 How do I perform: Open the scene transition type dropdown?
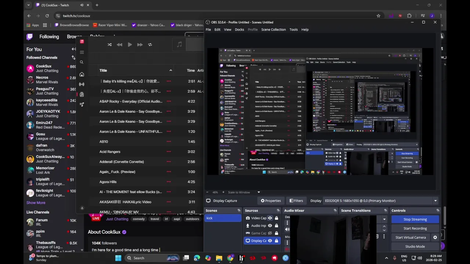(x=384, y=219)
